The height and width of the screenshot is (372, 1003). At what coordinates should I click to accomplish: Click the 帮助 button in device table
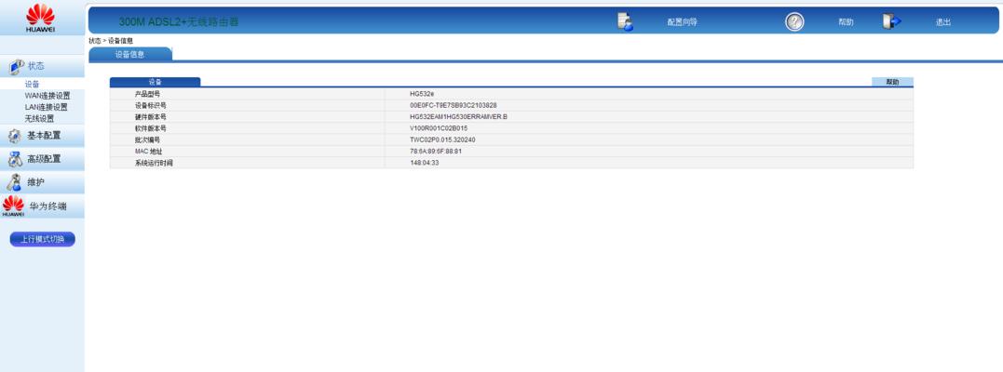(x=892, y=82)
